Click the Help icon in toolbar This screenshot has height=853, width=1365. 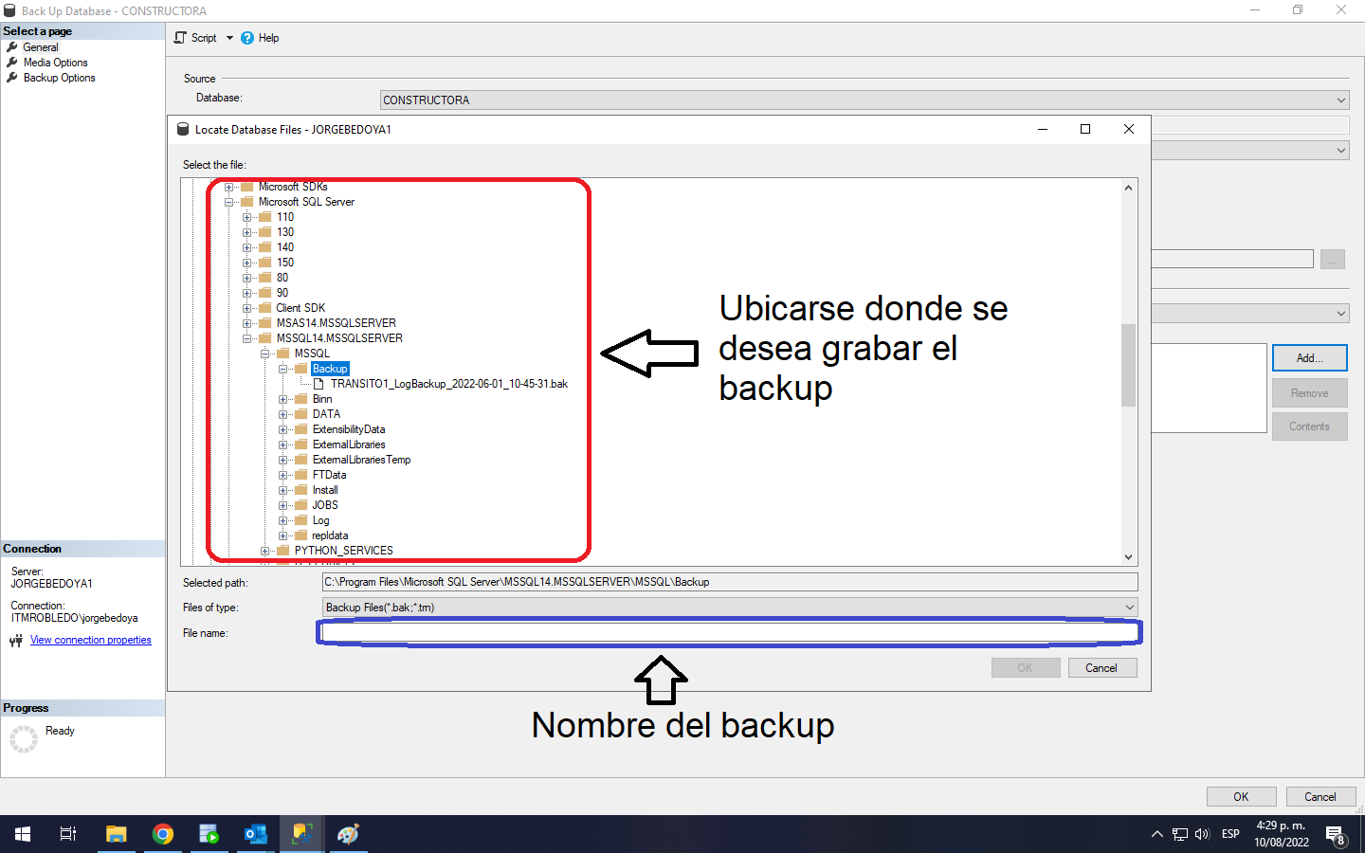247,38
